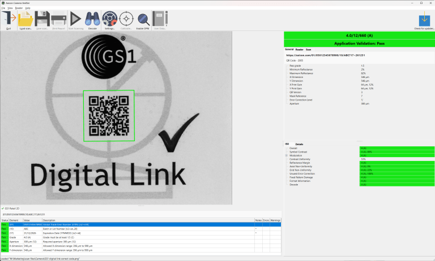Click the green Overall grade bar
This screenshot has height=261, width=435.
pos(396,148)
